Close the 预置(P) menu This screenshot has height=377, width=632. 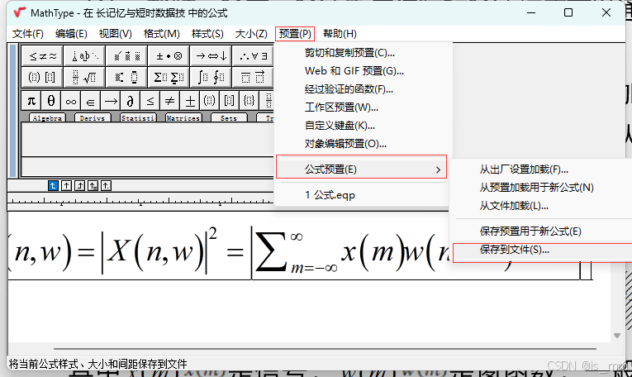point(295,34)
